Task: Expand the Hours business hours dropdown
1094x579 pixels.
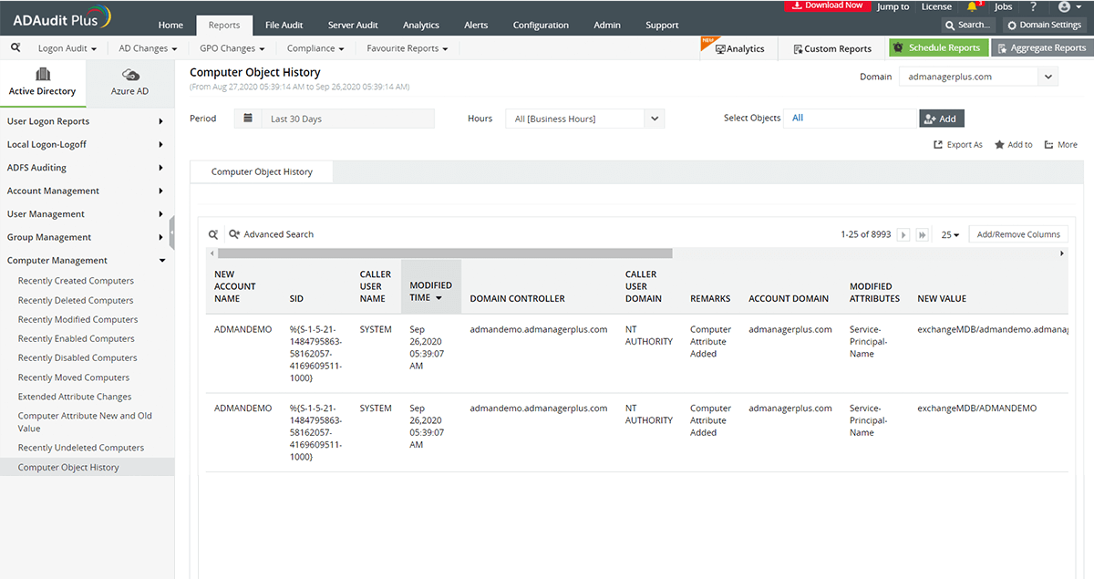Action: pyautogui.click(x=655, y=119)
